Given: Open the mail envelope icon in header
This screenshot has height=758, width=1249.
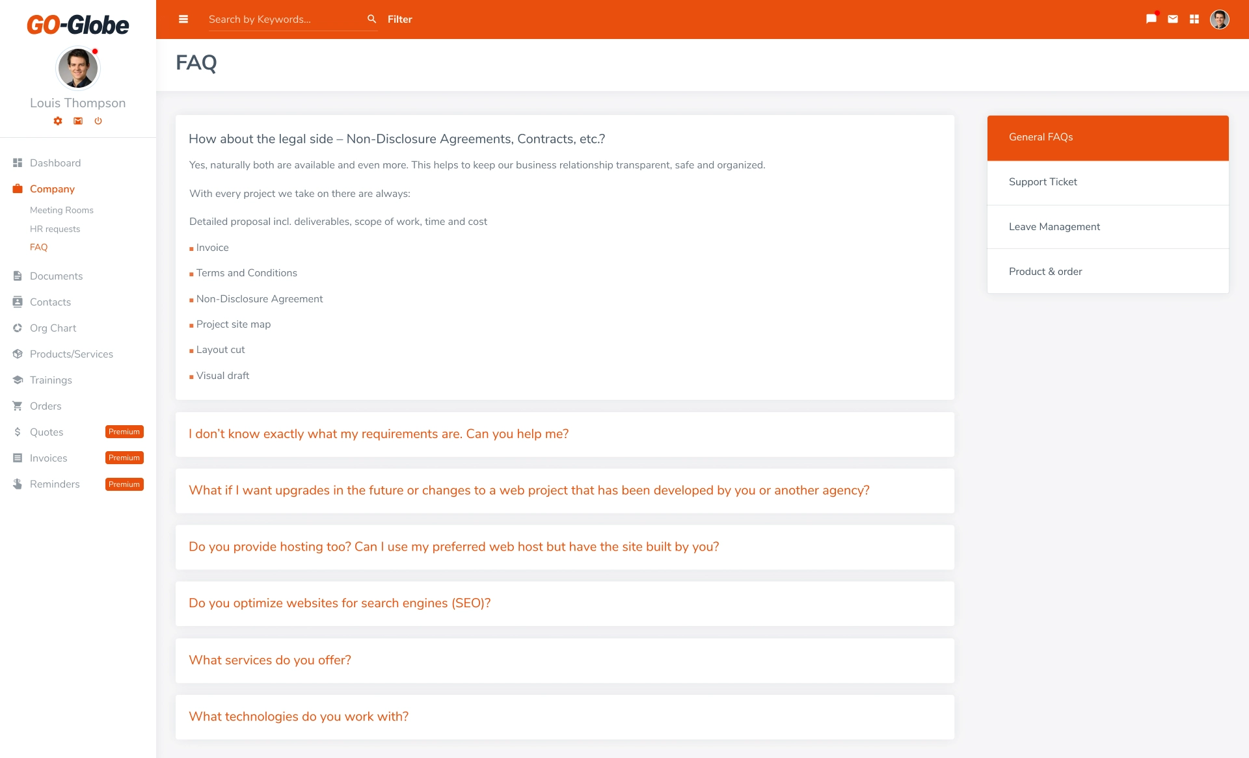Looking at the screenshot, I should point(1173,20).
